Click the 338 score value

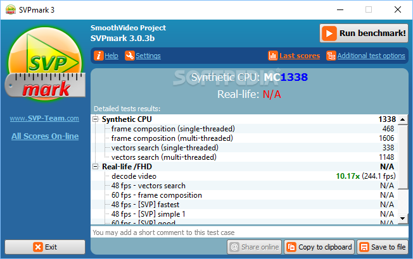tap(388, 148)
